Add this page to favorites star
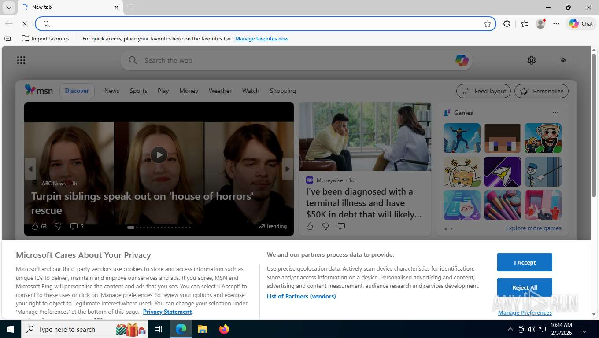The image size is (599, 338). click(487, 24)
